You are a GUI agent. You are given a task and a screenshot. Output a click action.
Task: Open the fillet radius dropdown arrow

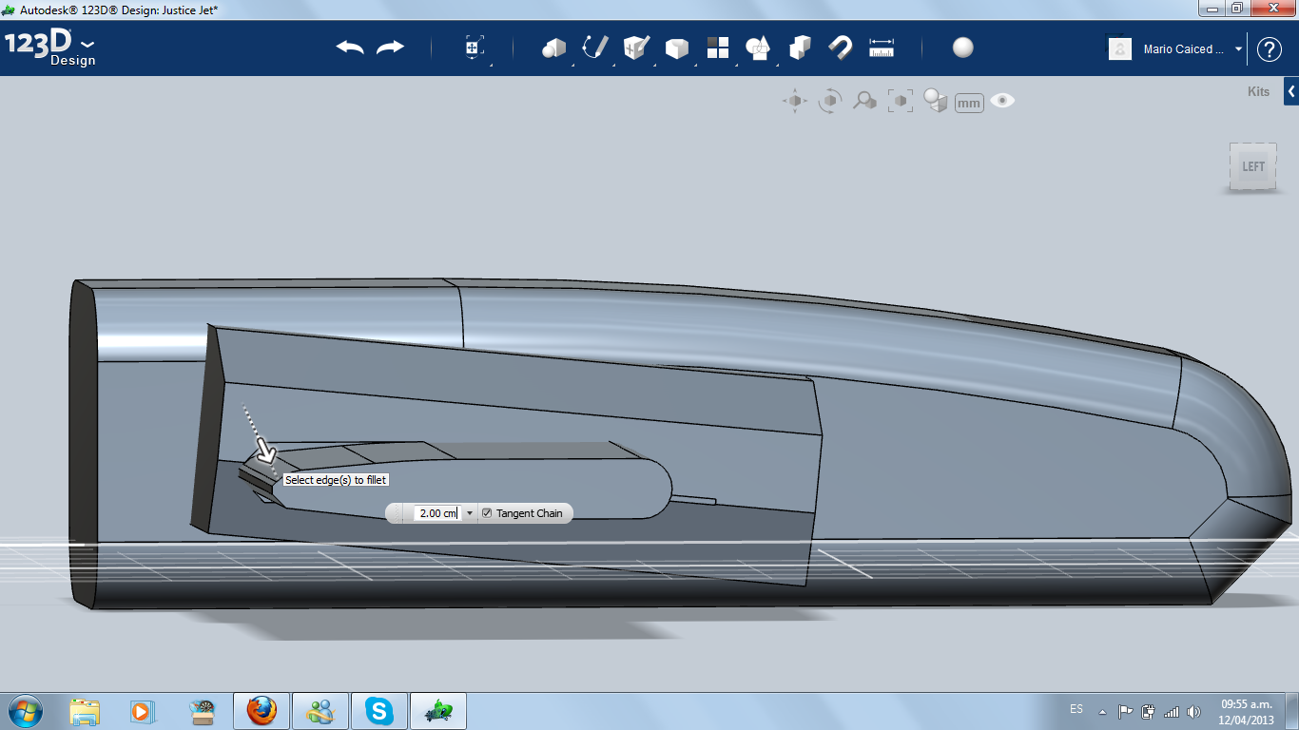[469, 513]
